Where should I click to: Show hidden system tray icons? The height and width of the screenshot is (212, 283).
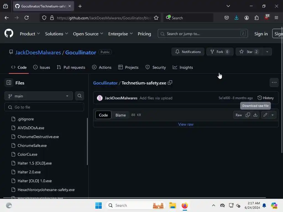click(x=214, y=205)
